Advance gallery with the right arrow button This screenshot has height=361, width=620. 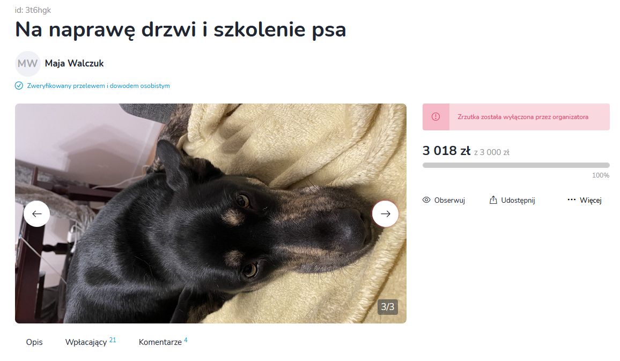click(385, 214)
